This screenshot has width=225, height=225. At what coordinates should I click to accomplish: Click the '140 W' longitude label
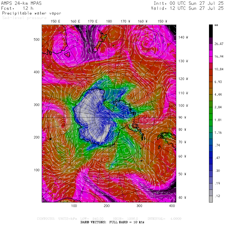[183, 37]
